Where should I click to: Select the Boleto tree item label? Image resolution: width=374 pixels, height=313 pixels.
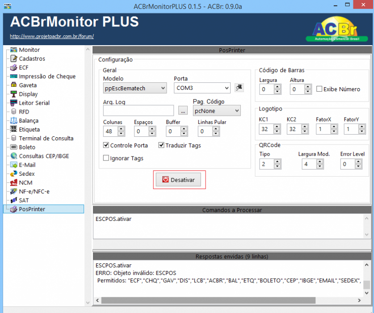coord(27,147)
